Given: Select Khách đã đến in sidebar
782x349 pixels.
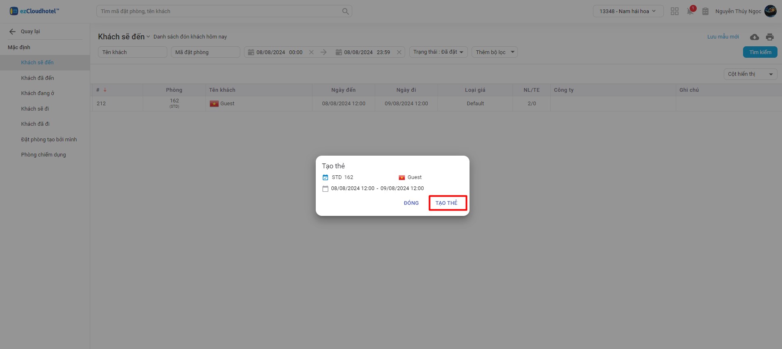Looking at the screenshot, I should pyautogui.click(x=37, y=78).
